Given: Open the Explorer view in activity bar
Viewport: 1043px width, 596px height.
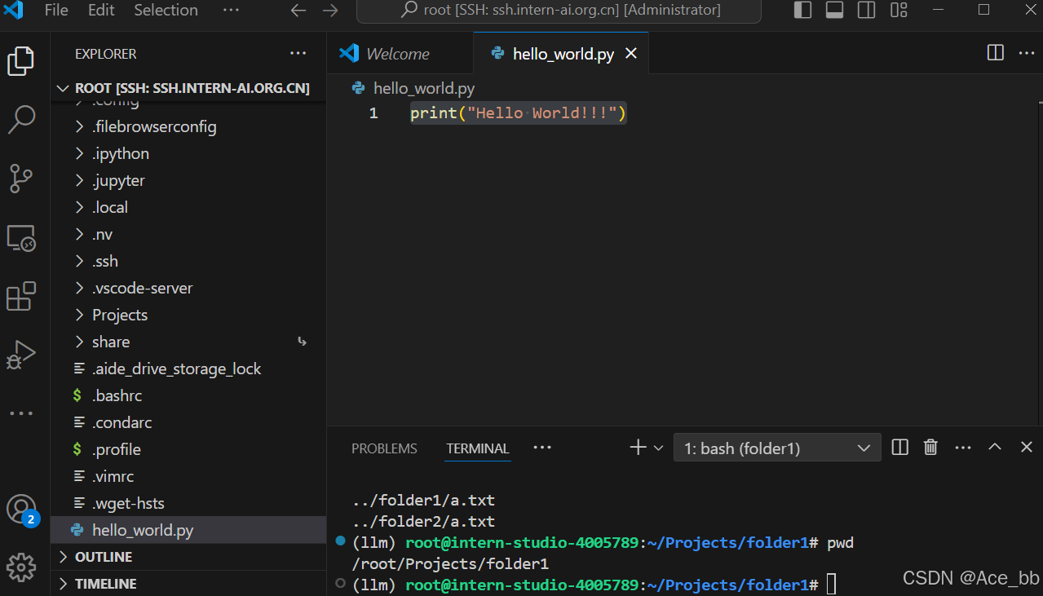Looking at the screenshot, I should point(21,62).
